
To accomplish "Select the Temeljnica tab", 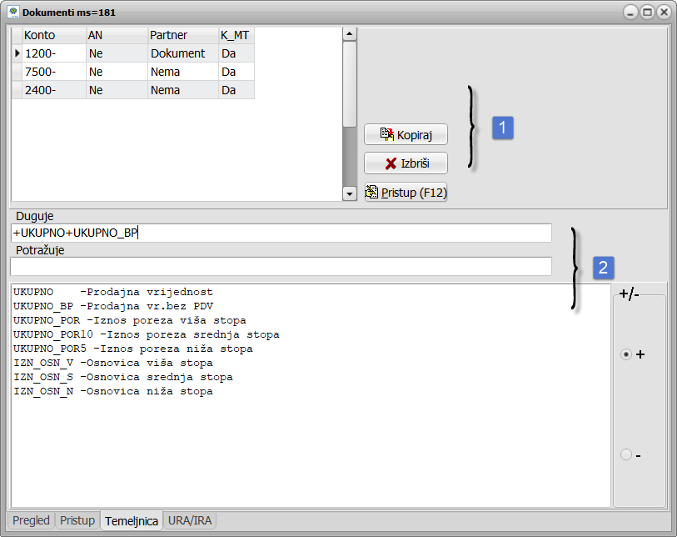I will [x=131, y=521].
